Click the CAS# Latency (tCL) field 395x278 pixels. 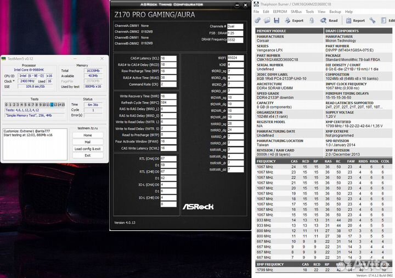(x=168, y=58)
